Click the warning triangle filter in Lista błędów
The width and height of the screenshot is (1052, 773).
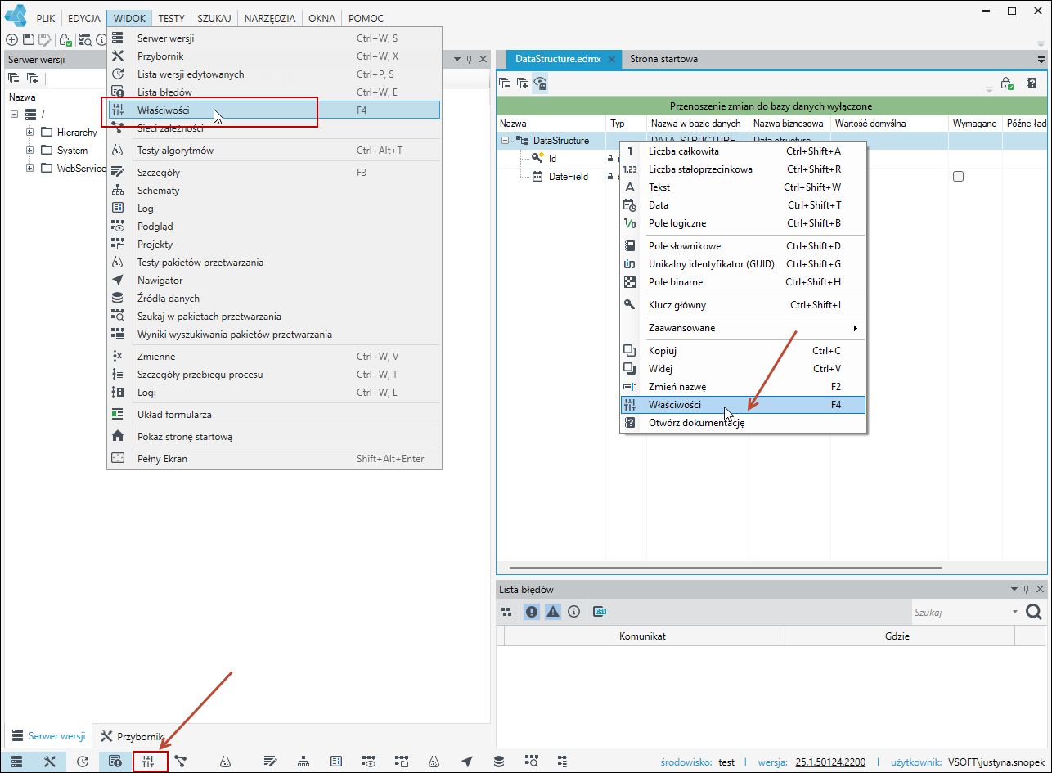tap(553, 611)
